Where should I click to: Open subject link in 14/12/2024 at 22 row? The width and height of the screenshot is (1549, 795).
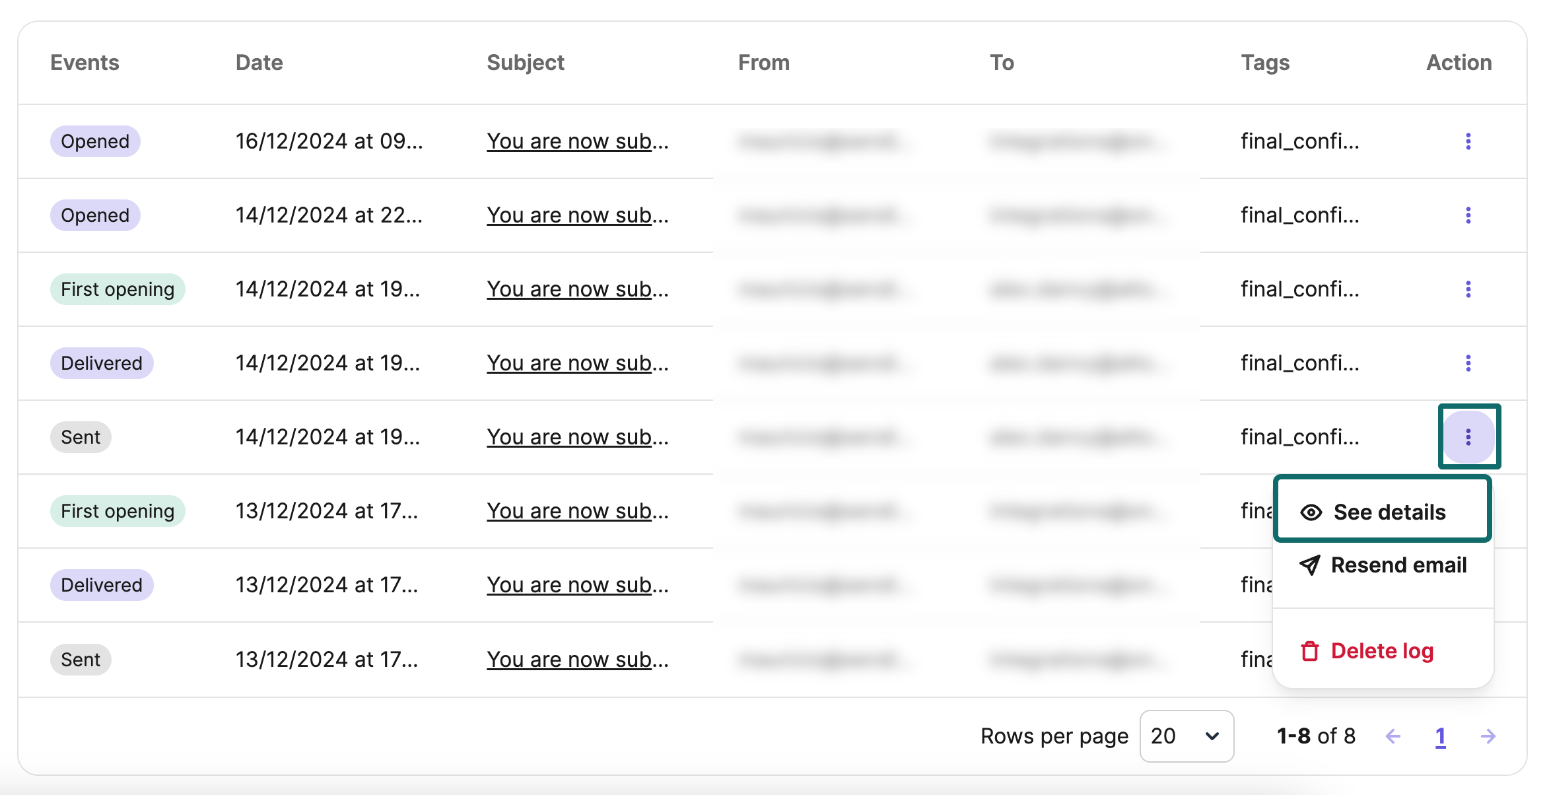[x=578, y=215]
